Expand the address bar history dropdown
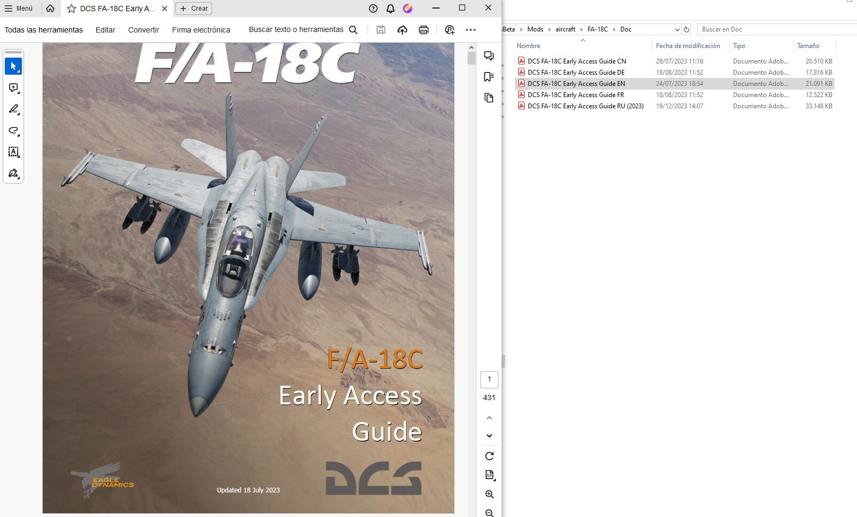This screenshot has height=517, width=857. pyautogui.click(x=677, y=29)
